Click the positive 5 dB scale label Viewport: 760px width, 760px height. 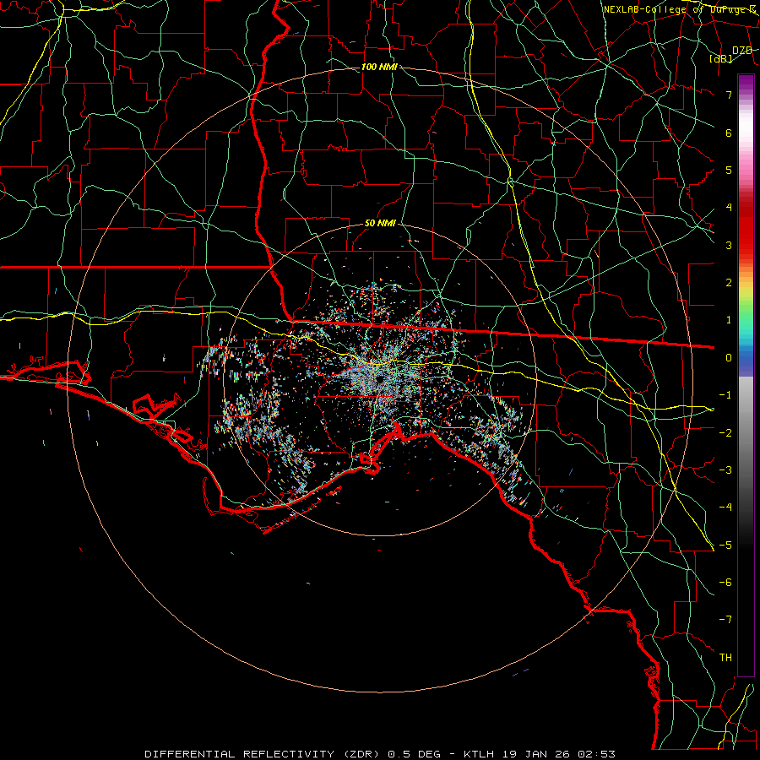point(729,170)
